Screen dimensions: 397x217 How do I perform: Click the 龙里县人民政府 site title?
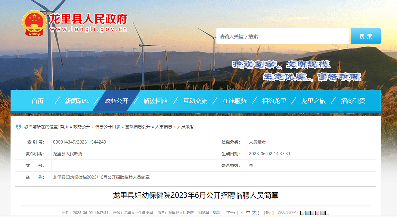point(88,19)
